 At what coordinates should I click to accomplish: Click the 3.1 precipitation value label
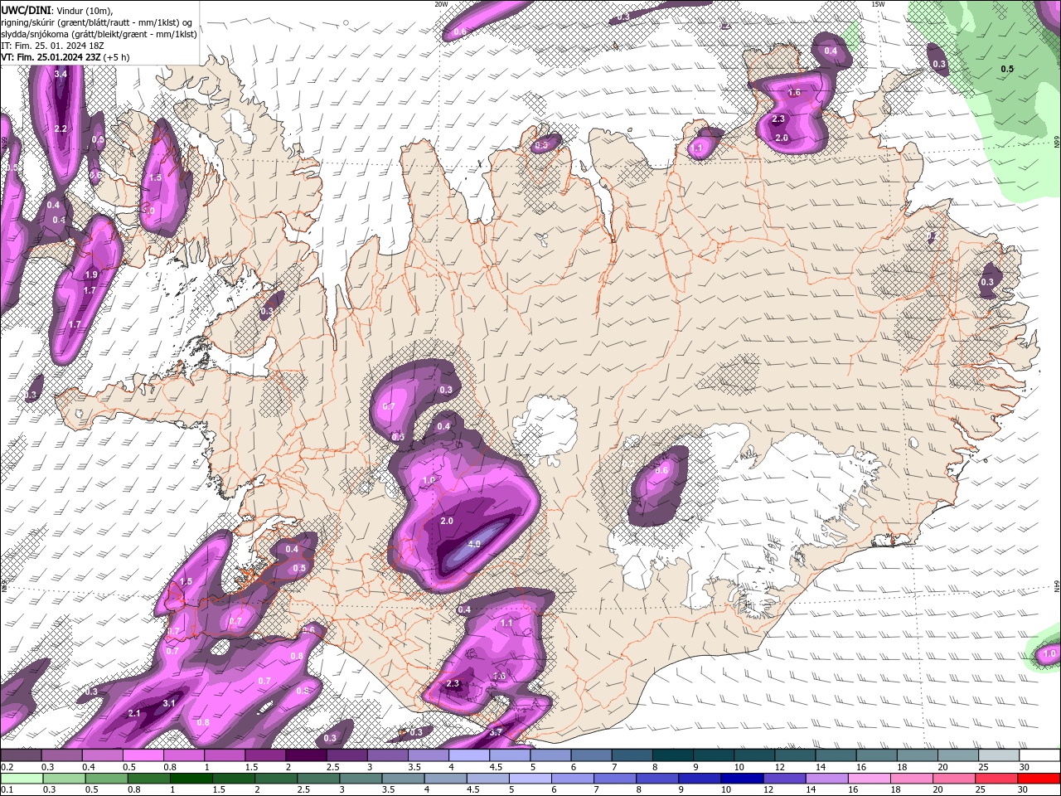169,703
